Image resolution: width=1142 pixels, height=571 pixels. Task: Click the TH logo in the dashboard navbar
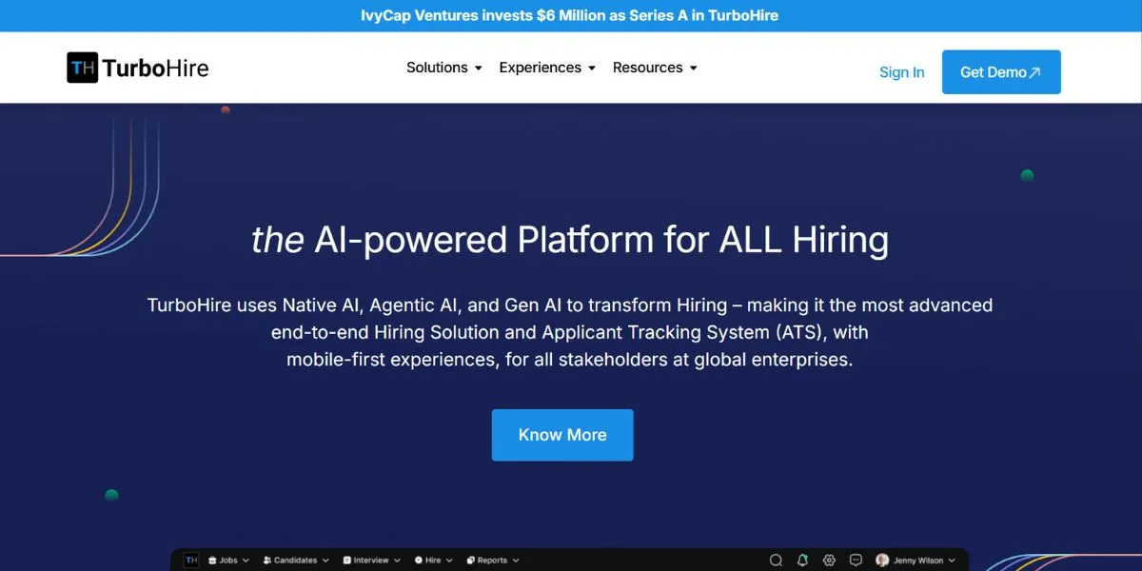point(191,560)
